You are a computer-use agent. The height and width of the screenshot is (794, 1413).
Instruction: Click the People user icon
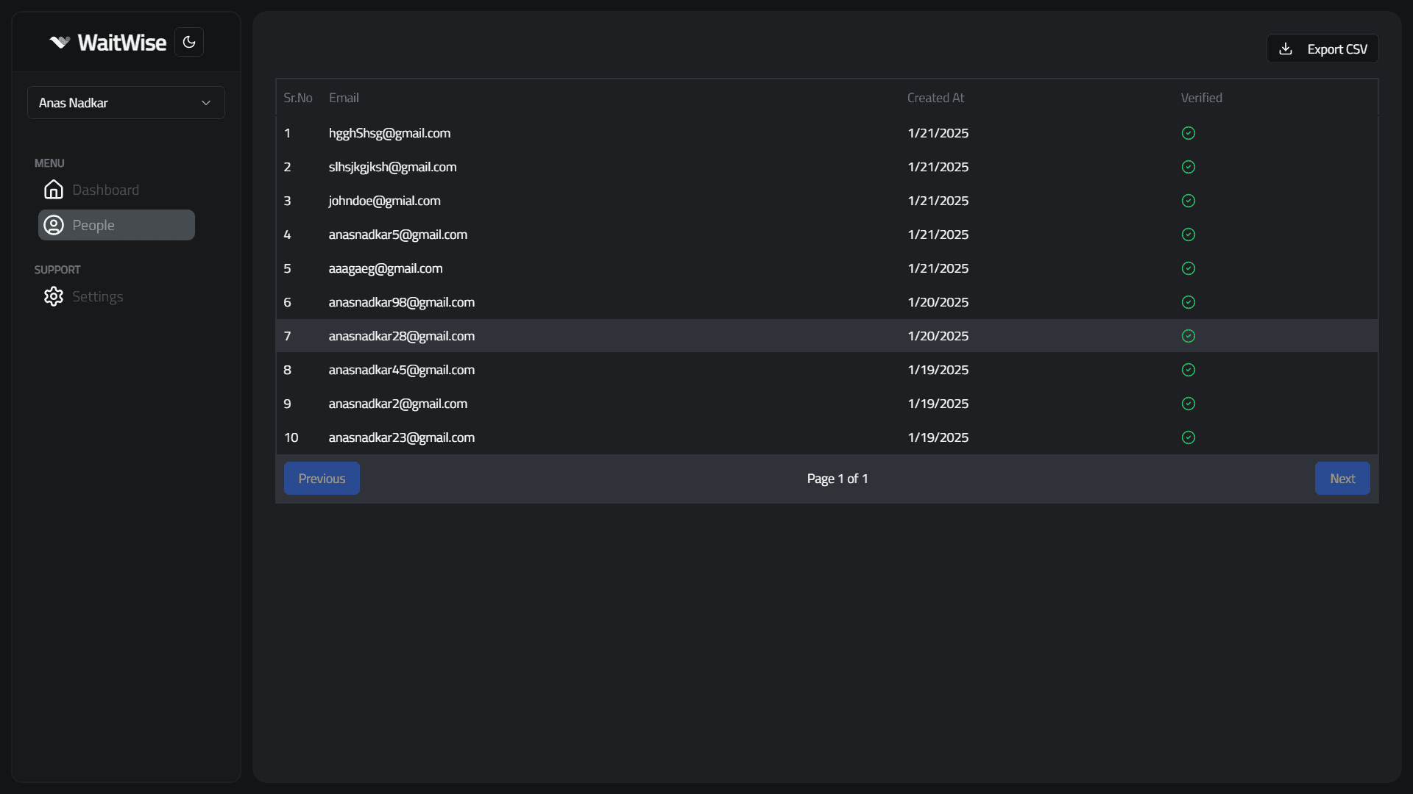(54, 225)
